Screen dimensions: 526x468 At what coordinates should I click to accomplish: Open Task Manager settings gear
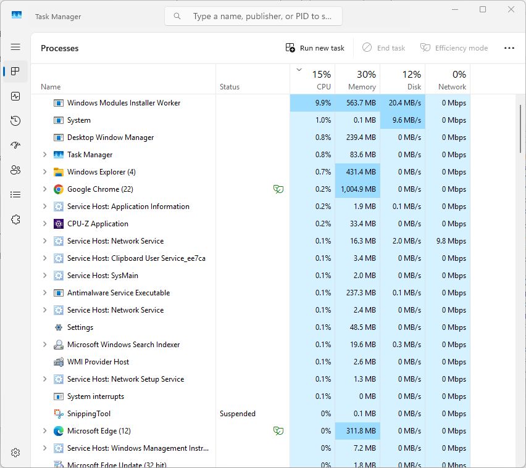[15, 453]
